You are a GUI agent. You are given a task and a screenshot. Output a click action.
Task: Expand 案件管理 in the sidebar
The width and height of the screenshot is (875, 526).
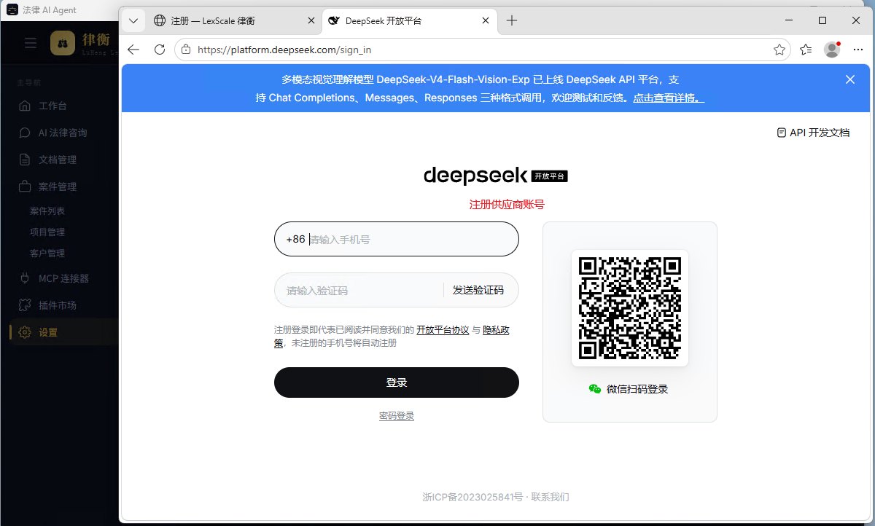tap(59, 187)
